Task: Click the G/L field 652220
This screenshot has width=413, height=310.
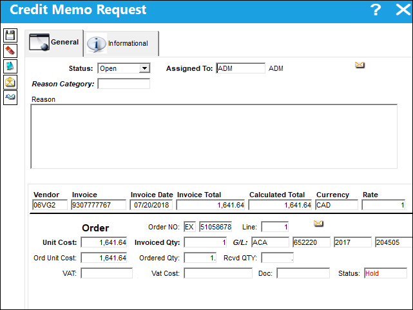Action: (x=311, y=242)
